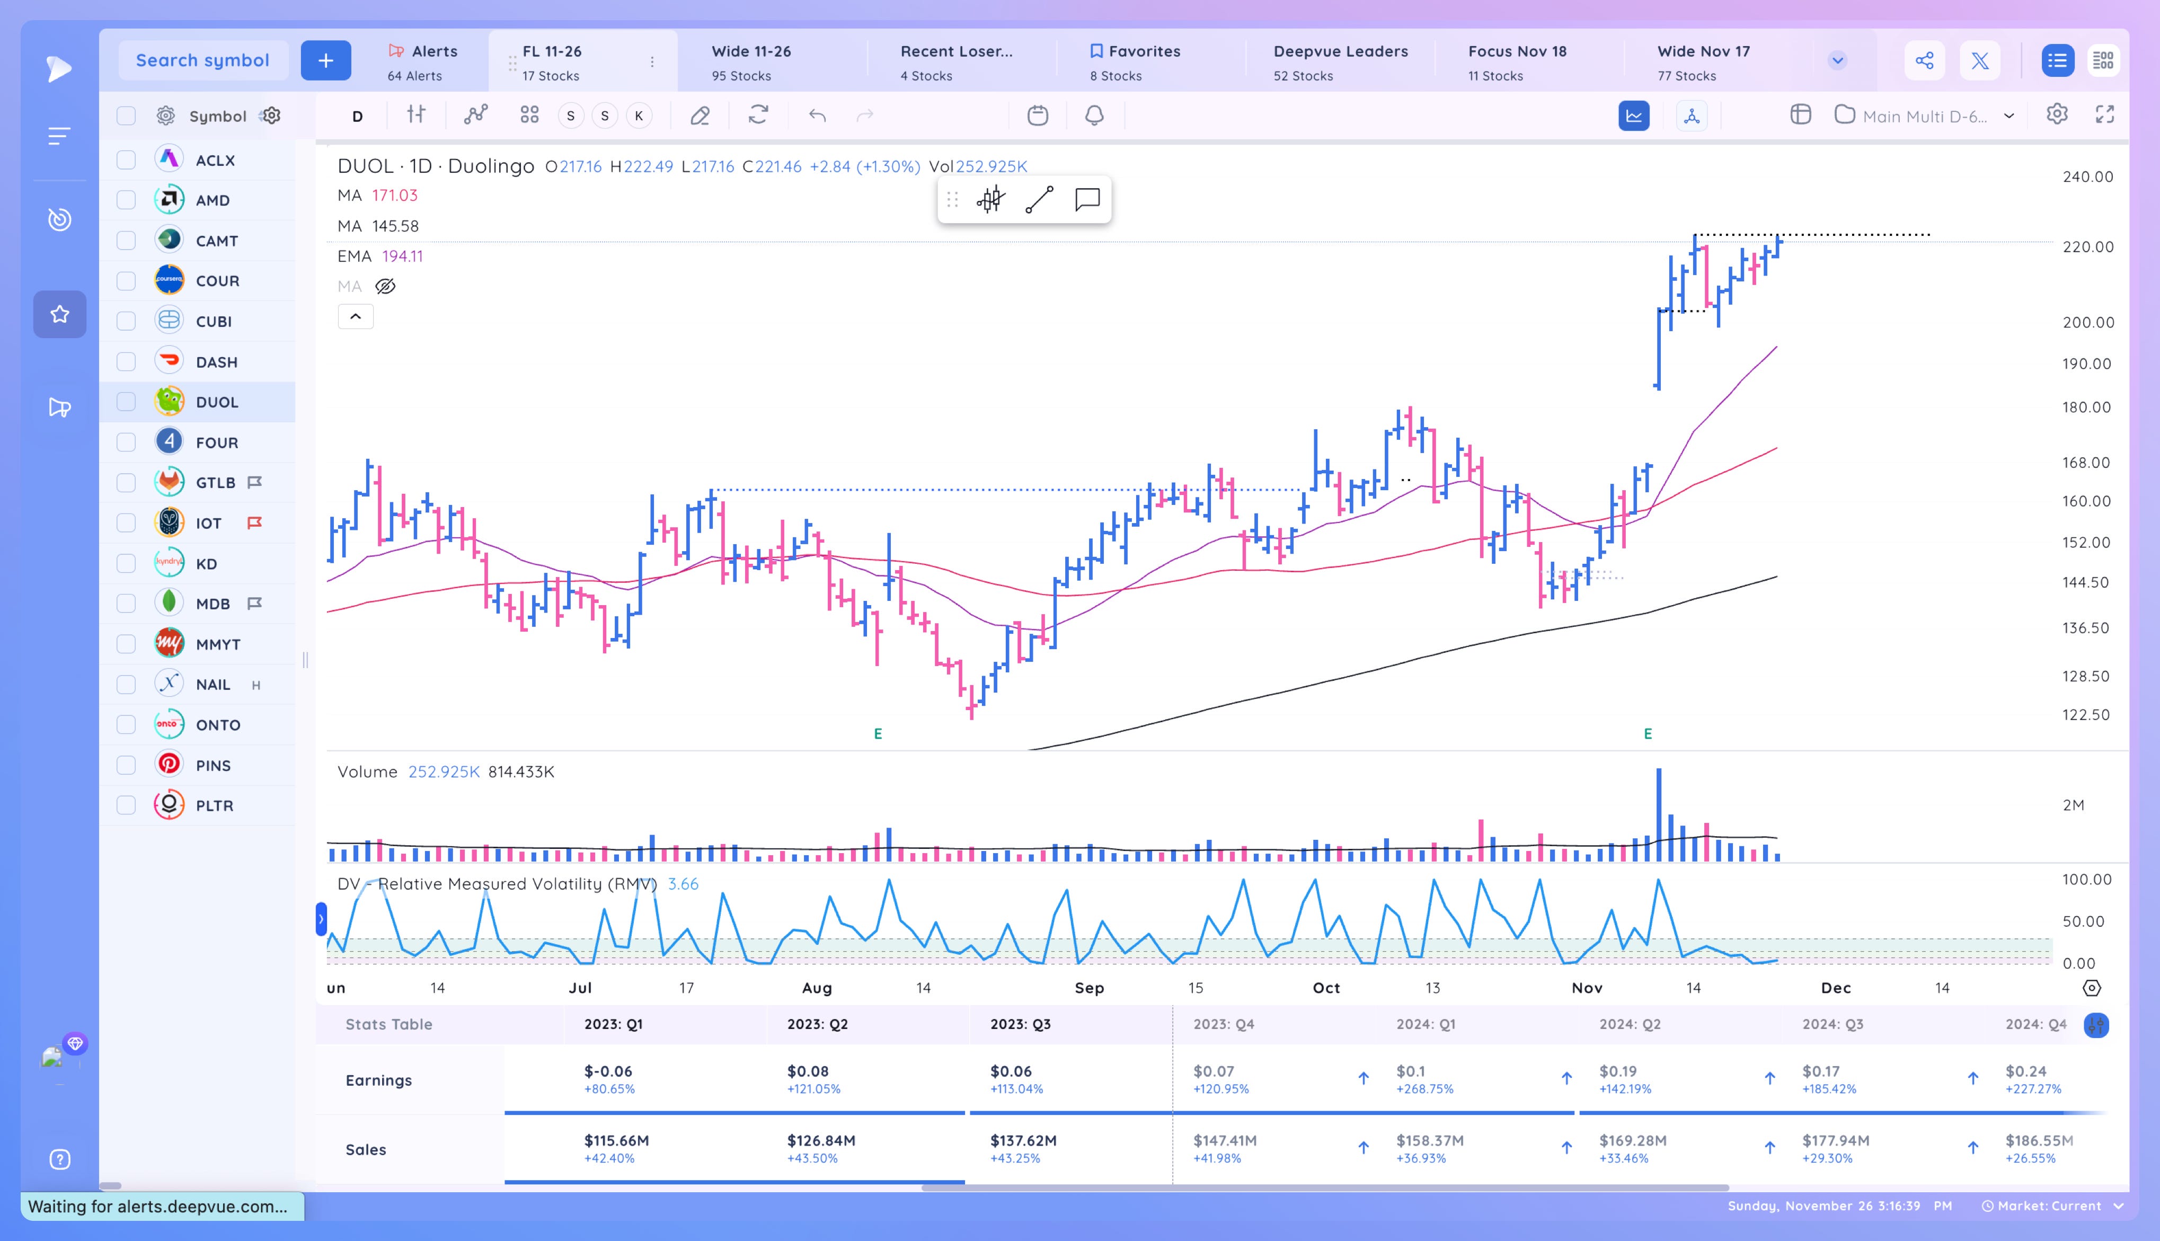This screenshot has width=2160, height=1241.
Task: Click the Deepvue logo icon in the sidebar
Action: pos(59,69)
